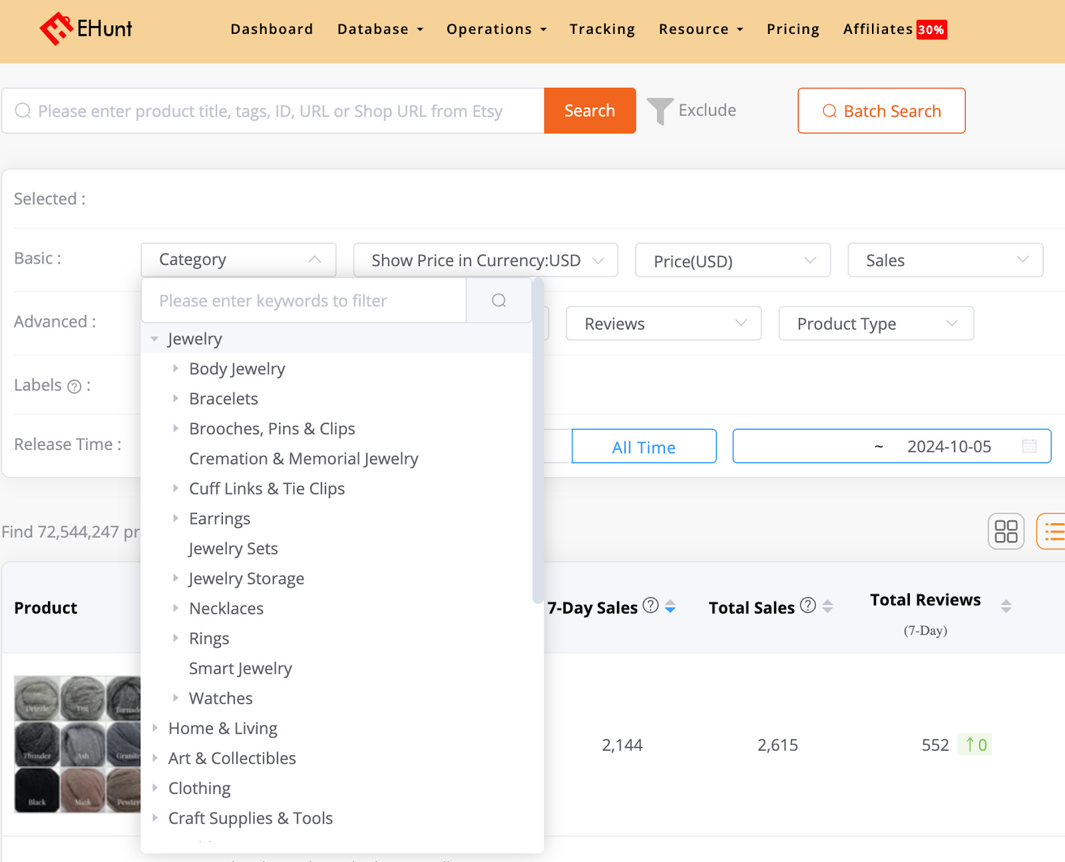Click the 2,144 seven-day sales value

[x=622, y=745]
